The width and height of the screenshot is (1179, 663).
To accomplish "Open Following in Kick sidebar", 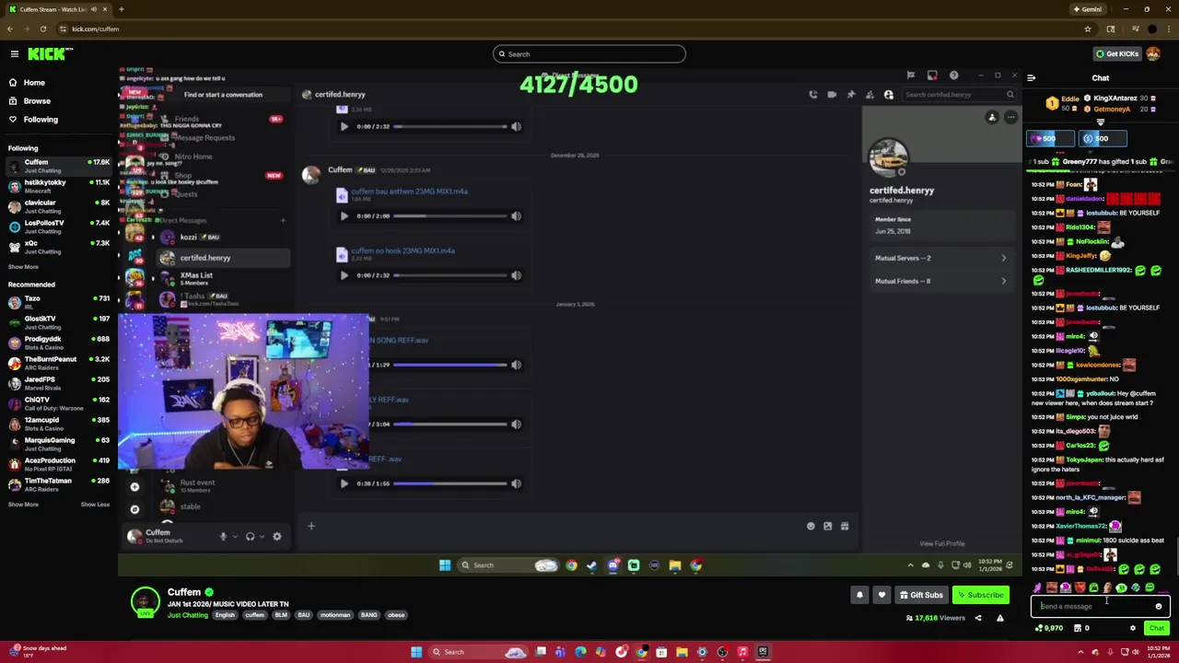I will (41, 120).
